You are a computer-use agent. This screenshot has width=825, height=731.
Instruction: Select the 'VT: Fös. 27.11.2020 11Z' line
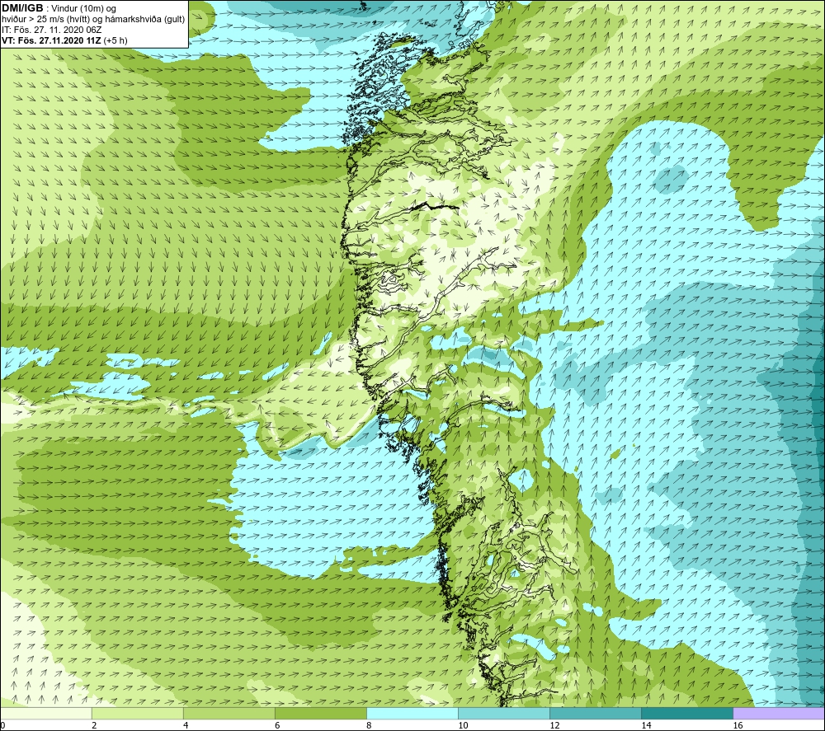coord(50,40)
